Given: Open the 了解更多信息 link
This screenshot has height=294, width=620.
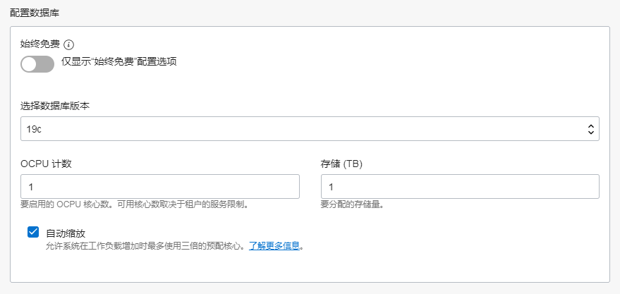Looking at the screenshot, I should (274, 246).
